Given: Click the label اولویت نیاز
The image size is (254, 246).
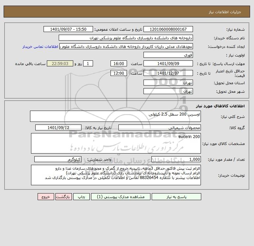Looking at the screenshot, I should [235, 55].
